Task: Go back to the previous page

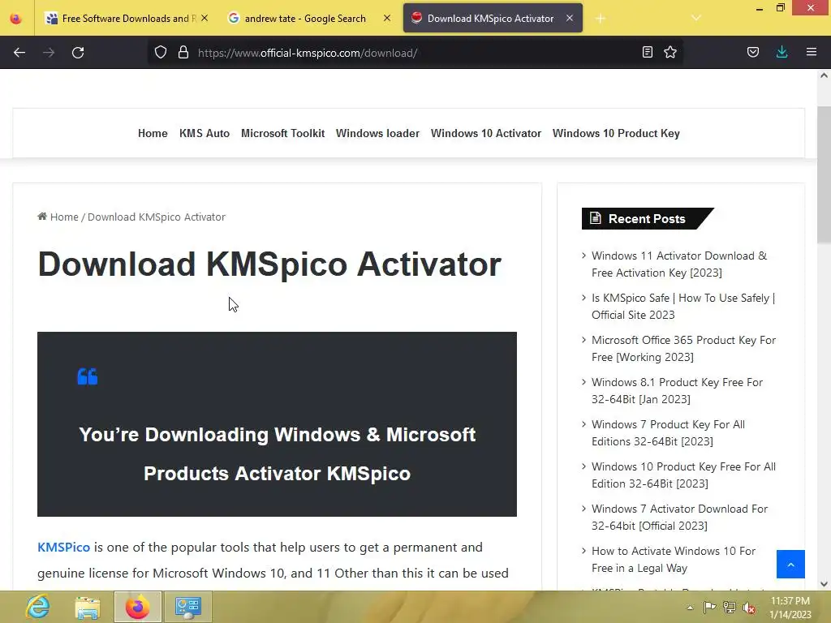Action: click(19, 53)
